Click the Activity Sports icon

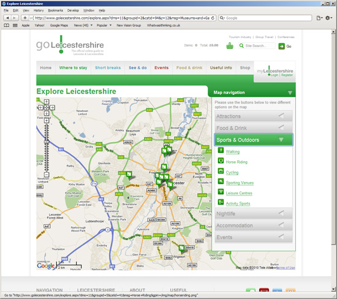221,202
